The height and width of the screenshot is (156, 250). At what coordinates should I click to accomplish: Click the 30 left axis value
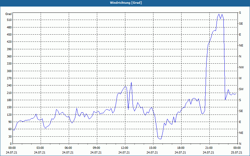coord(10,137)
